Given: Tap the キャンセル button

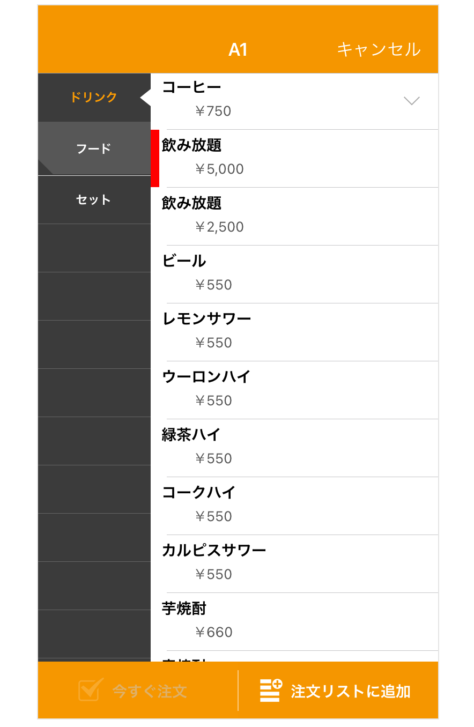Looking at the screenshot, I should [x=379, y=49].
